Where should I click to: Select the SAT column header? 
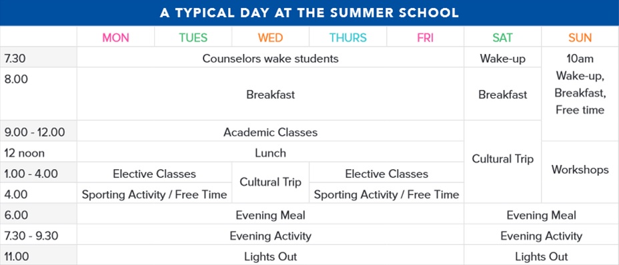click(x=502, y=37)
